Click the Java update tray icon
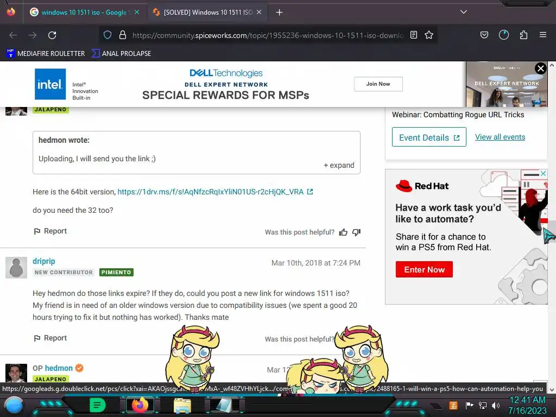 pyautogui.click(x=453, y=405)
